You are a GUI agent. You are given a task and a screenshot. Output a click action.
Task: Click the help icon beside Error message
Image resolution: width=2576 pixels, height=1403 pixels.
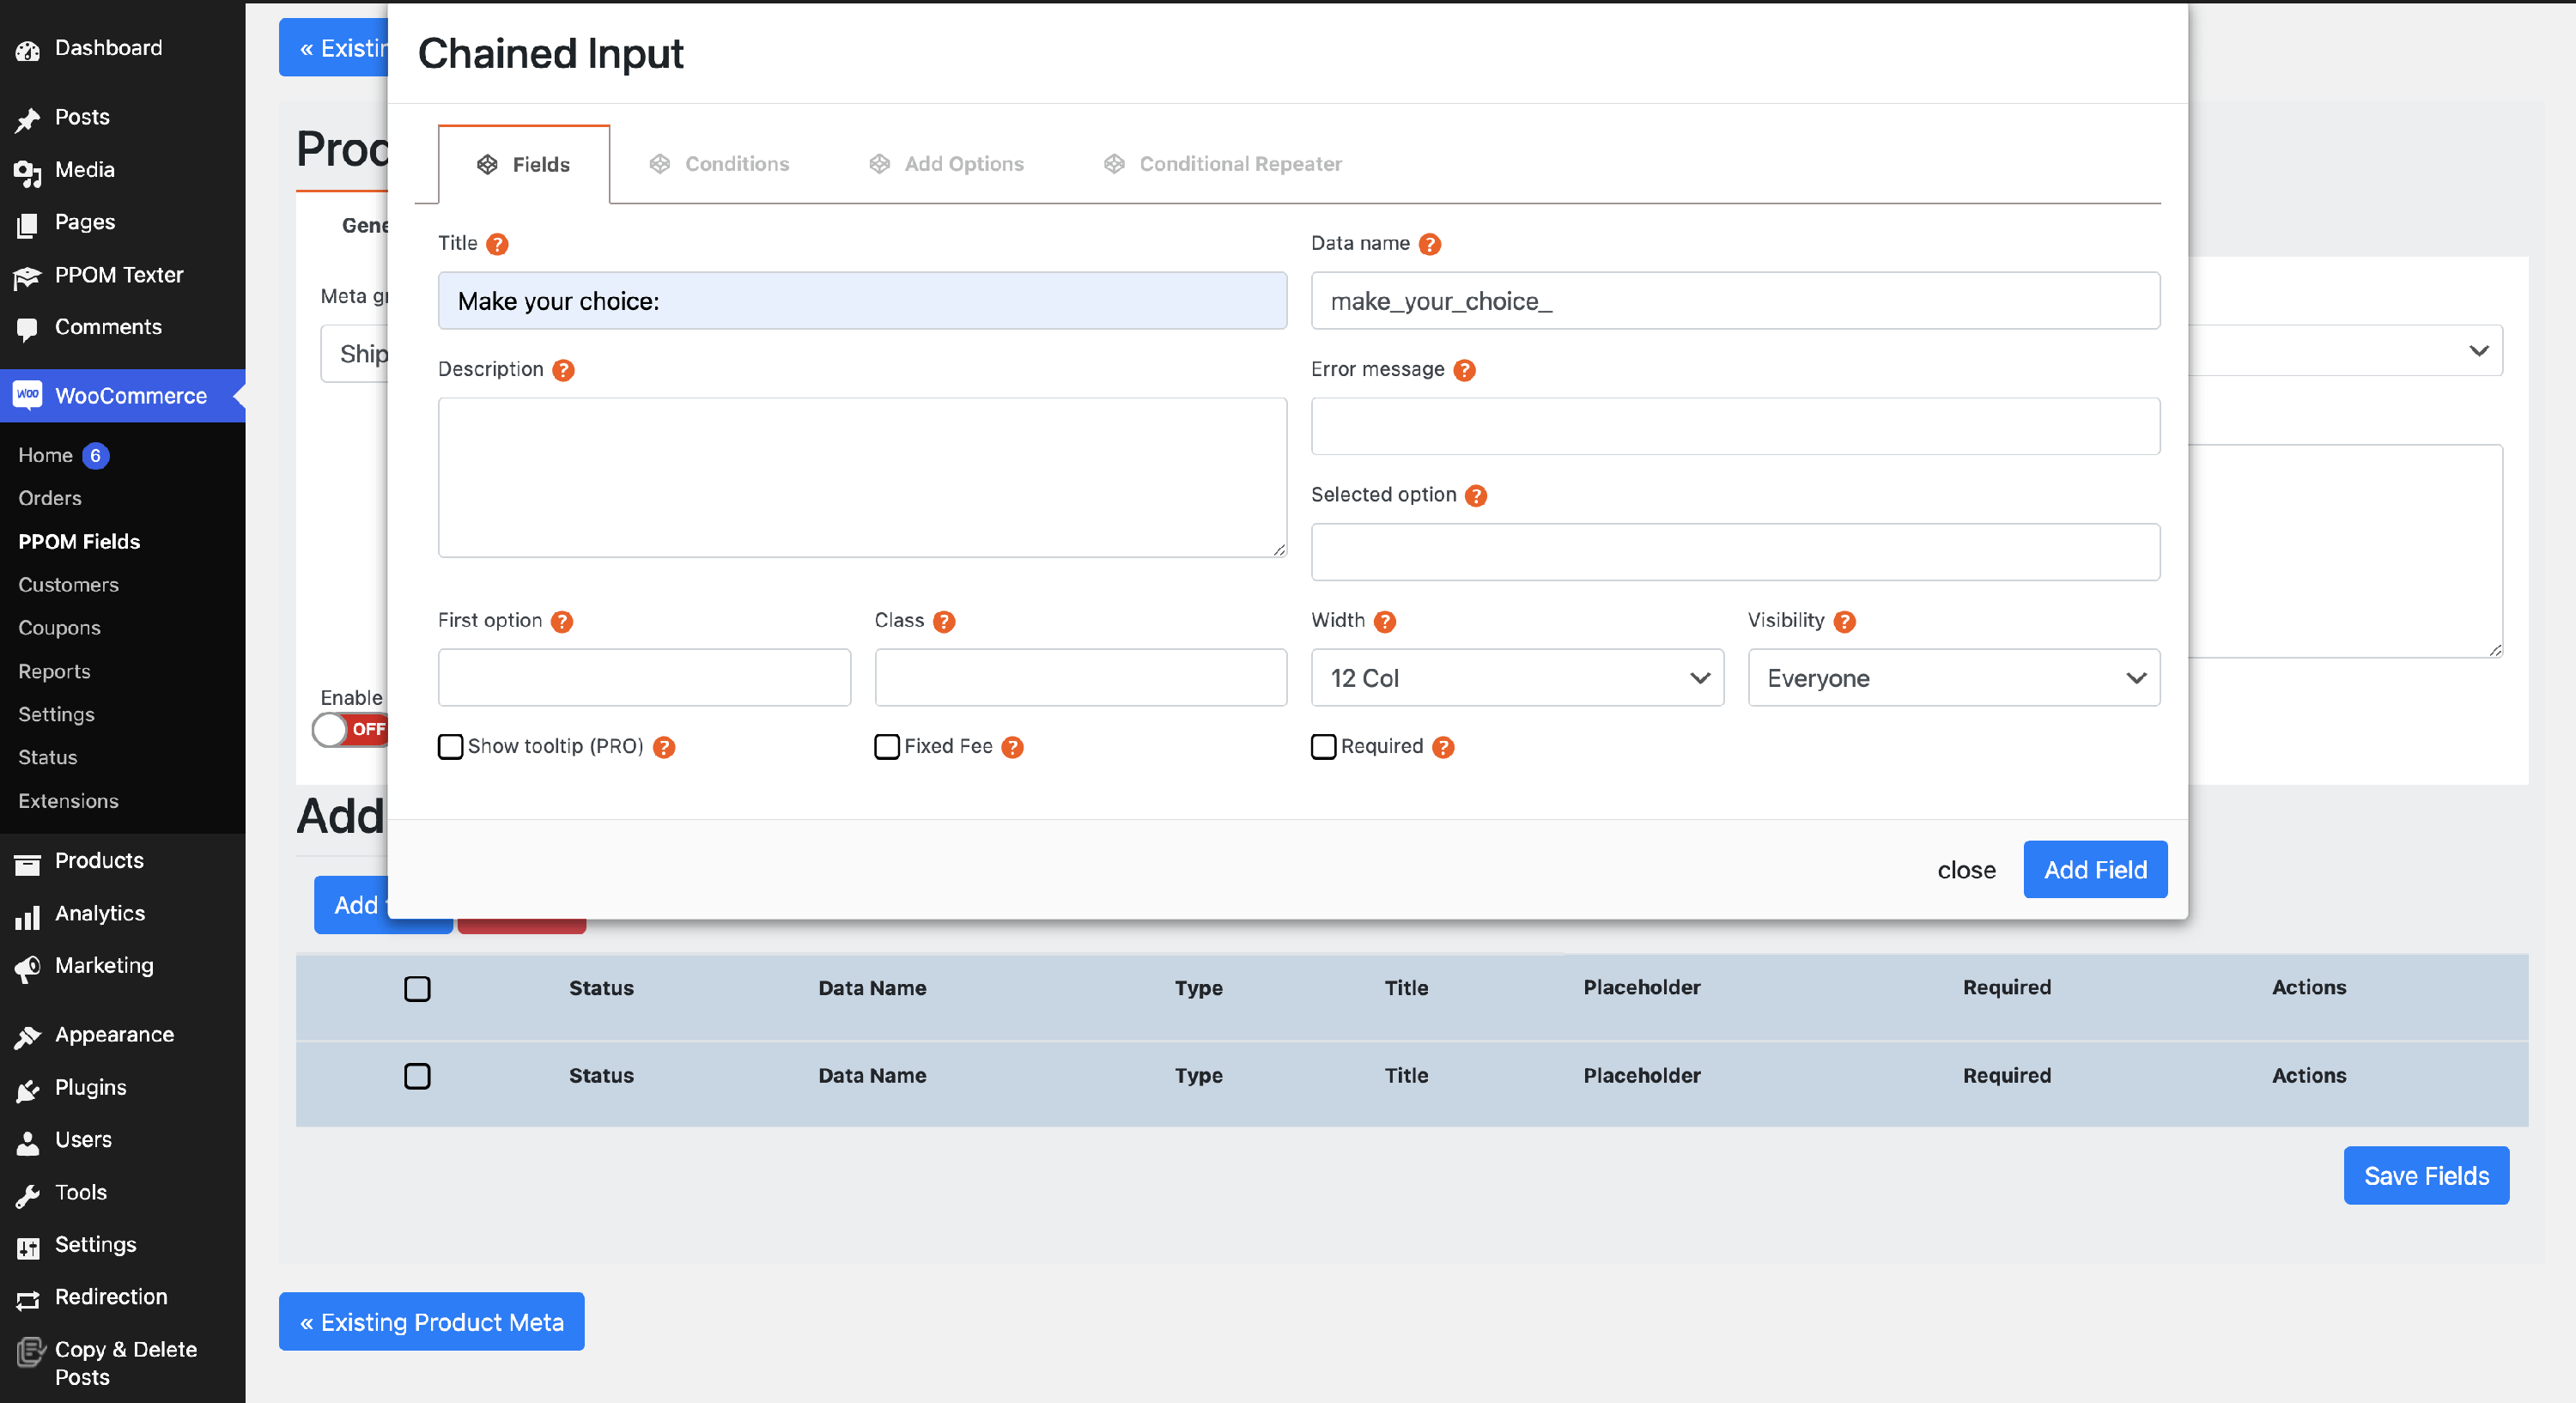1464,370
